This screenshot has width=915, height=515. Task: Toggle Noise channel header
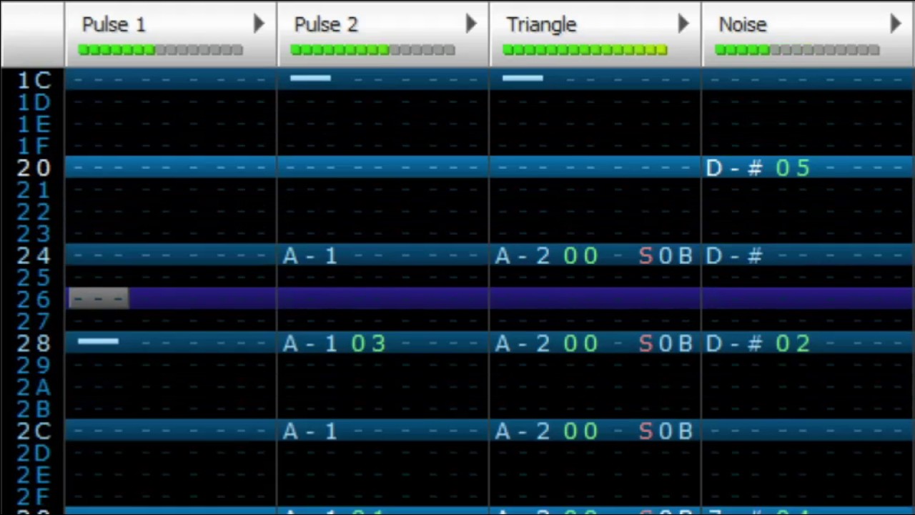tap(808, 34)
